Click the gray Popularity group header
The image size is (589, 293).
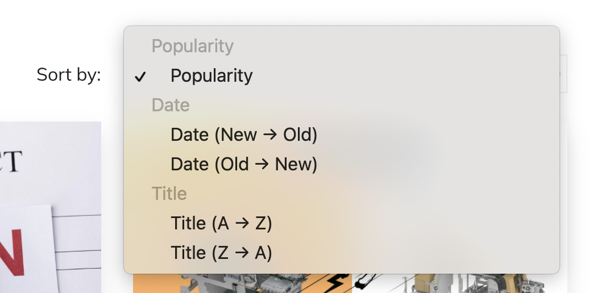pos(192,46)
